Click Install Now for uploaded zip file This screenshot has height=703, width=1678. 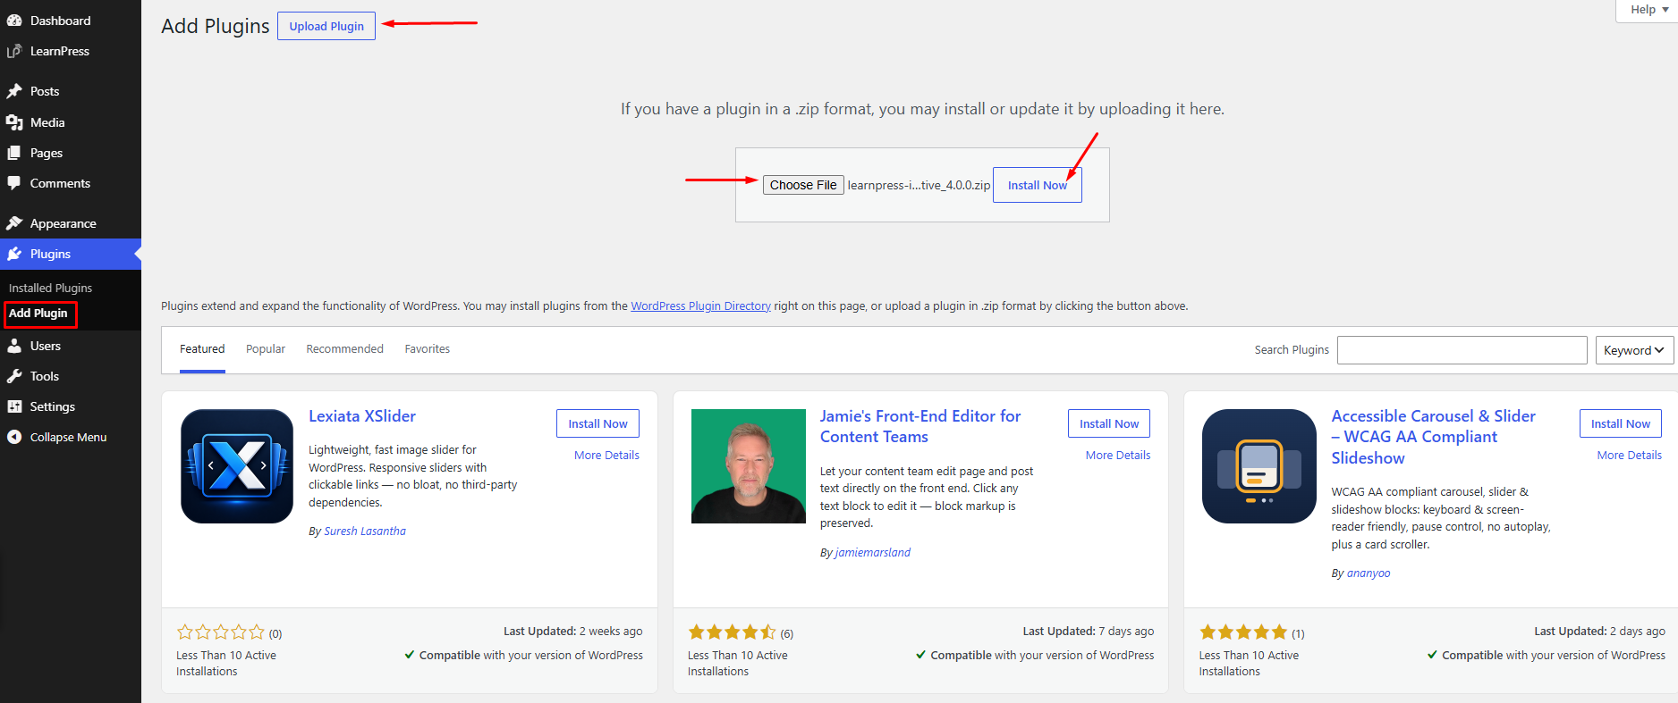[1038, 185]
